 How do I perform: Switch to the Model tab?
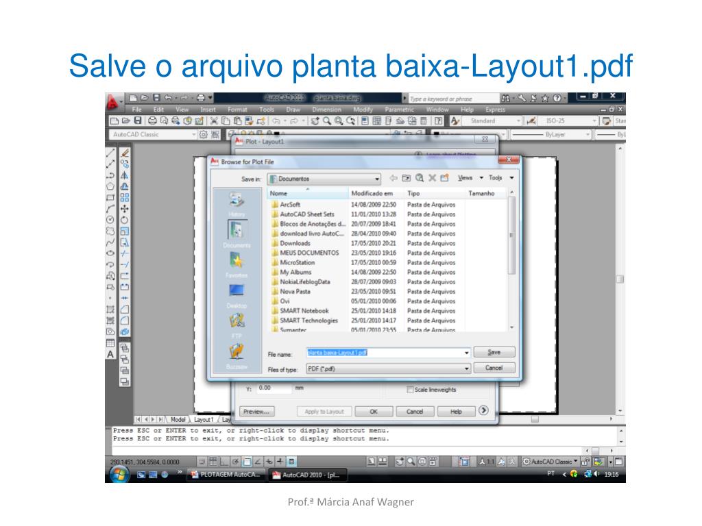point(178,420)
